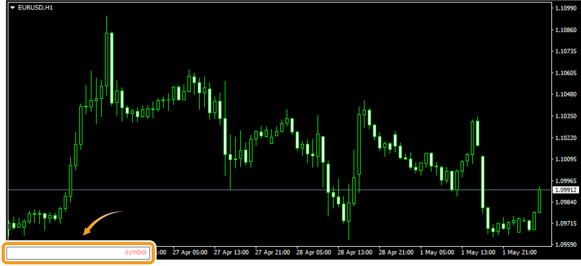Click the triangle arrow beside EURUSD,H1
Viewport: 581px width, 266px height.
coord(13,8)
